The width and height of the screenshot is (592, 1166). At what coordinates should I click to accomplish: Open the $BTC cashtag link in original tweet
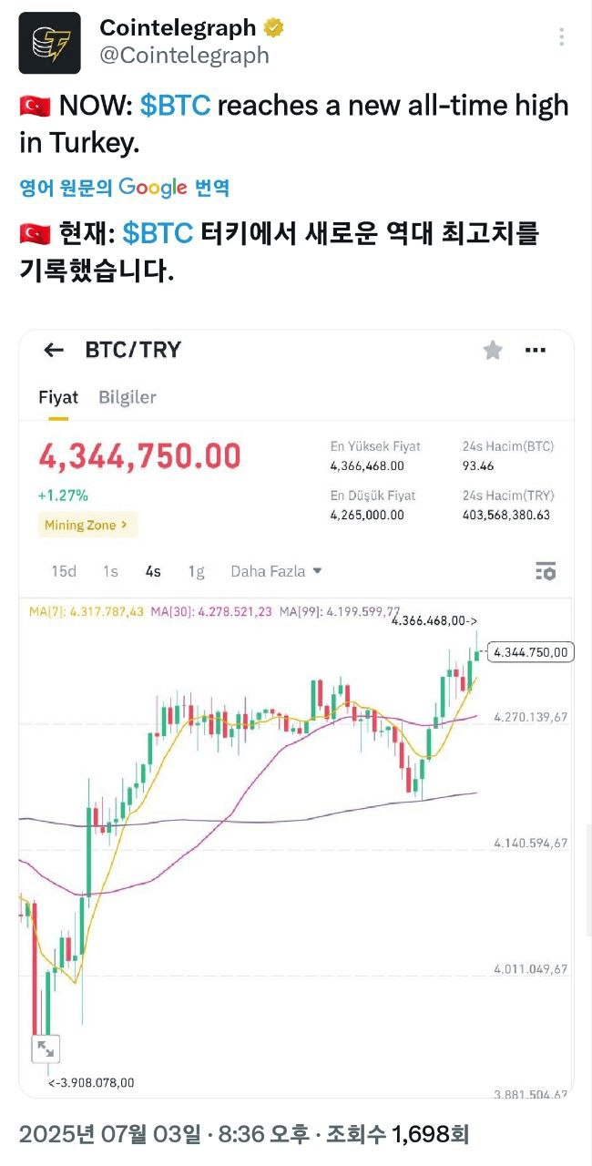click(175, 106)
